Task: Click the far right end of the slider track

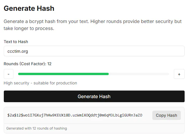Action: 168,74
